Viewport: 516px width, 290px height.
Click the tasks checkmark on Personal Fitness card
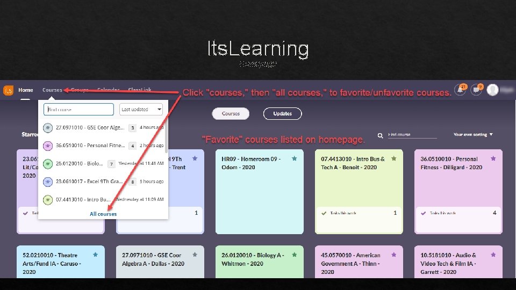click(423, 213)
